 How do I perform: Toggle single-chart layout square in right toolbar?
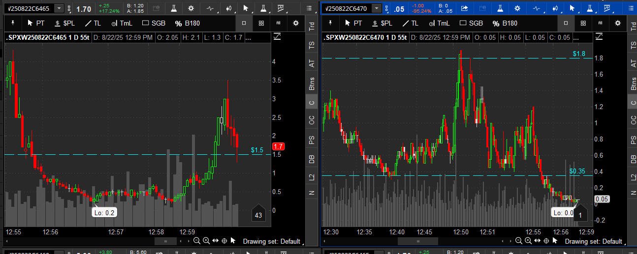[566, 23]
